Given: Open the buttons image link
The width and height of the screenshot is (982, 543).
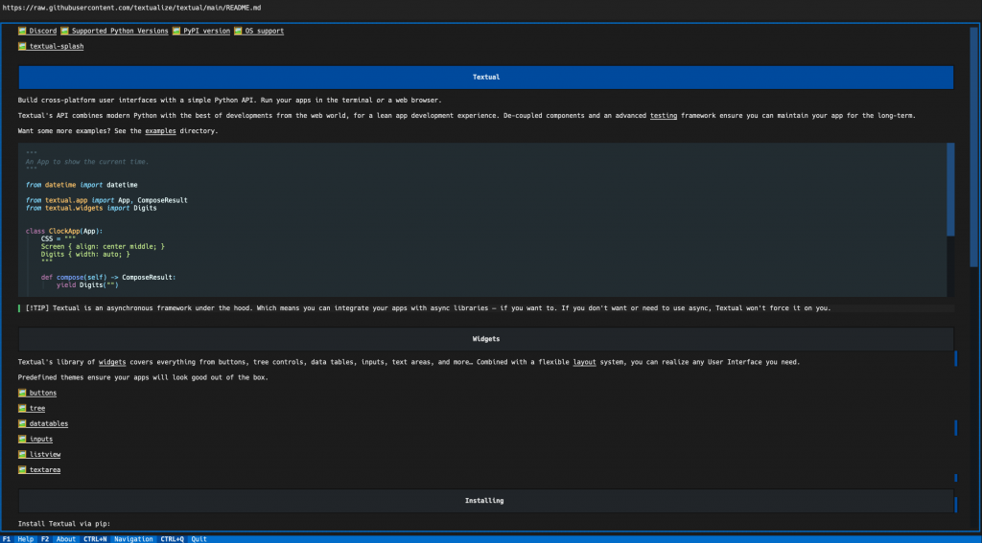Looking at the screenshot, I should (x=42, y=393).
